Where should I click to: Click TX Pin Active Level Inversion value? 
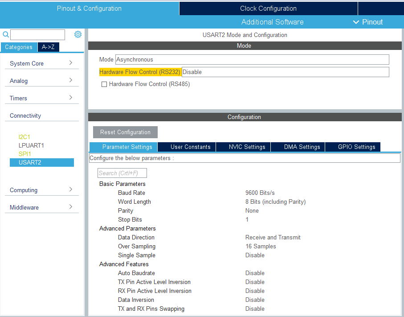[255, 282]
